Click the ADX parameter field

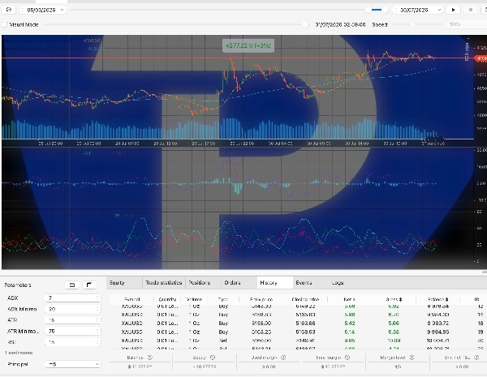tap(72, 298)
